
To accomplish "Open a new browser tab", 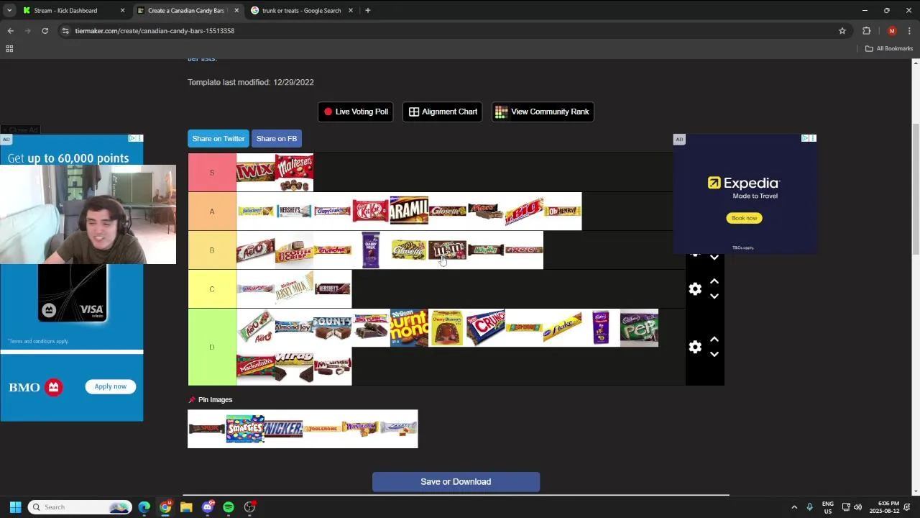I will pos(367,11).
